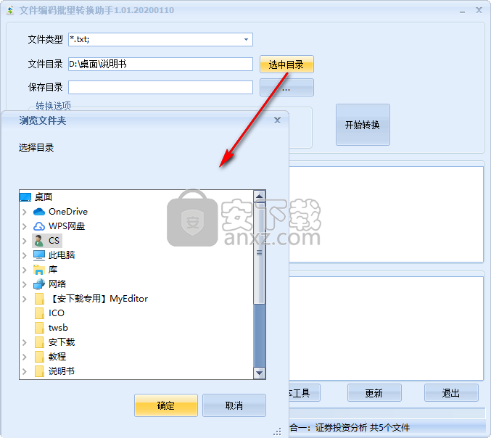Screen dimensions: 491x438
Task: Click the OneDrive cloud icon
Action: (39, 212)
